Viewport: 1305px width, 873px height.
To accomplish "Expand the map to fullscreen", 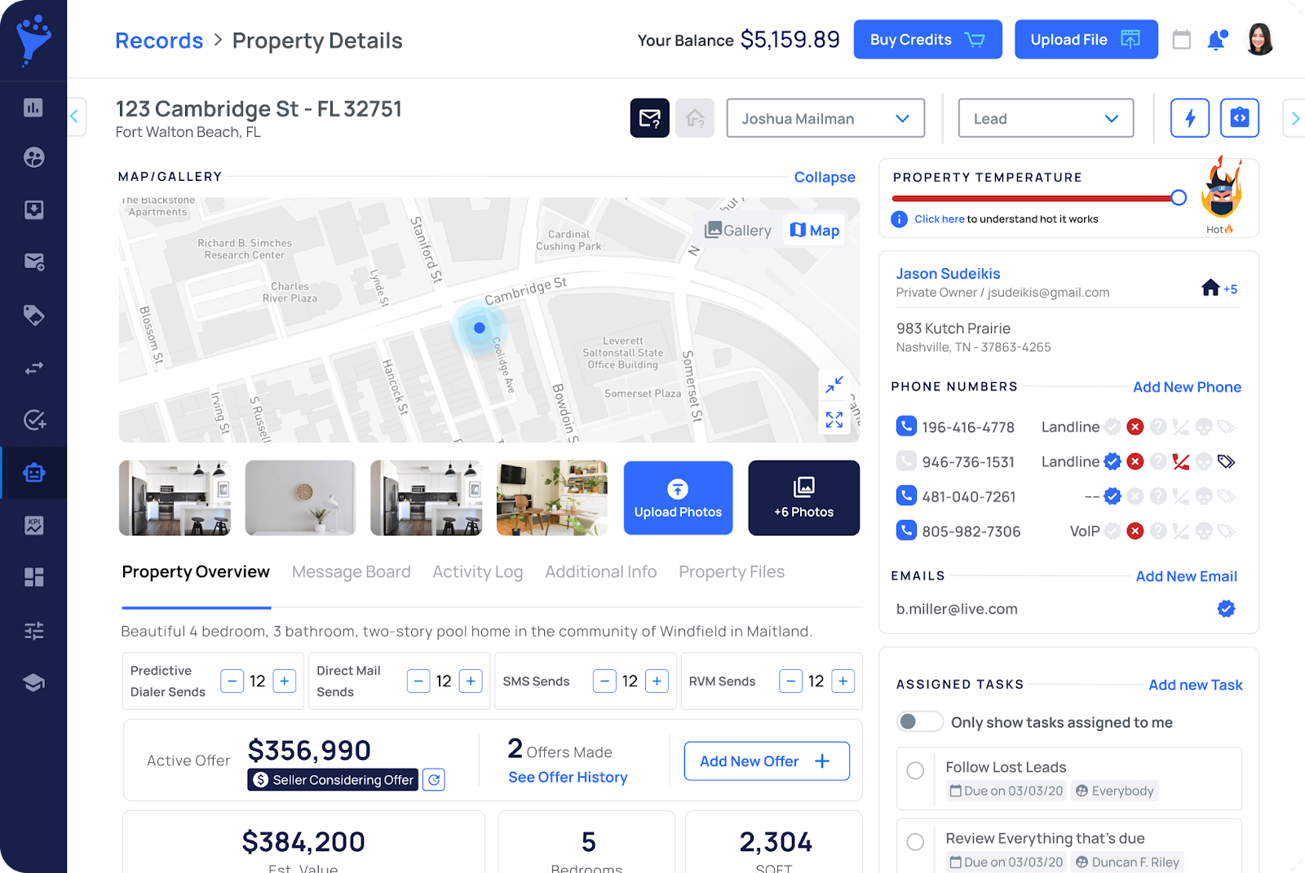I will pyautogui.click(x=834, y=419).
